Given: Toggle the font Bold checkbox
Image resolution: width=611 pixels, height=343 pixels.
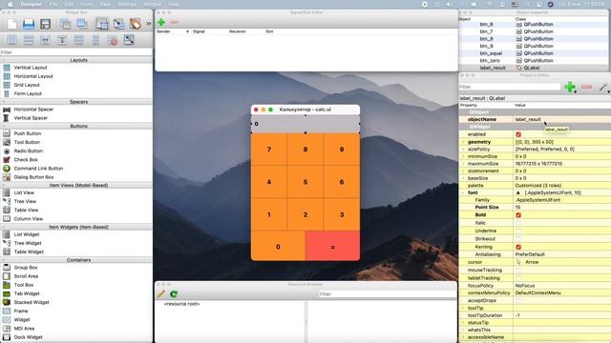Looking at the screenshot, I should [518, 215].
